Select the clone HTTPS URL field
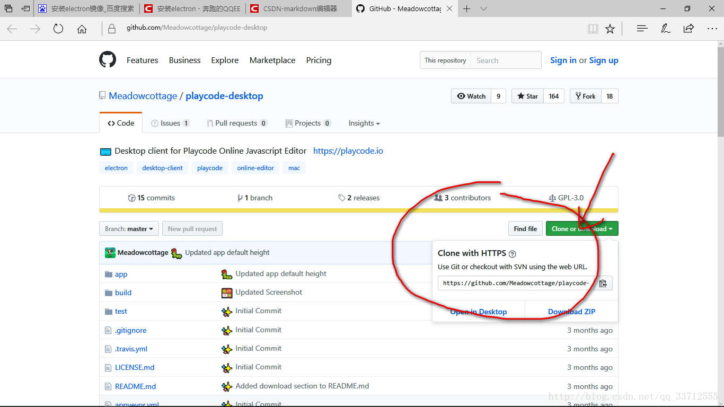The width and height of the screenshot is (724, 407). [x=516, y=283]
